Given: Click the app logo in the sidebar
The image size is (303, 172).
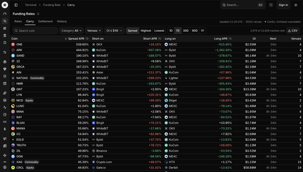Looking at the screenshot, I should (4, 5).
